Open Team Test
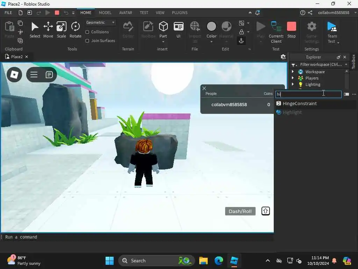Screen dimensions: 358x269 click(x=332, y=32)
